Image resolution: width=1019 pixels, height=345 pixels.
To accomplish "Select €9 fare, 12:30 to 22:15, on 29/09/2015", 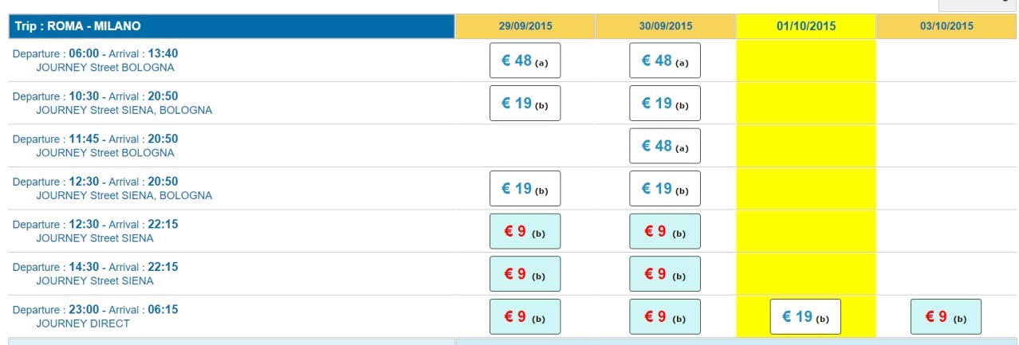I will pyautogui.click(x=525, y=232).
